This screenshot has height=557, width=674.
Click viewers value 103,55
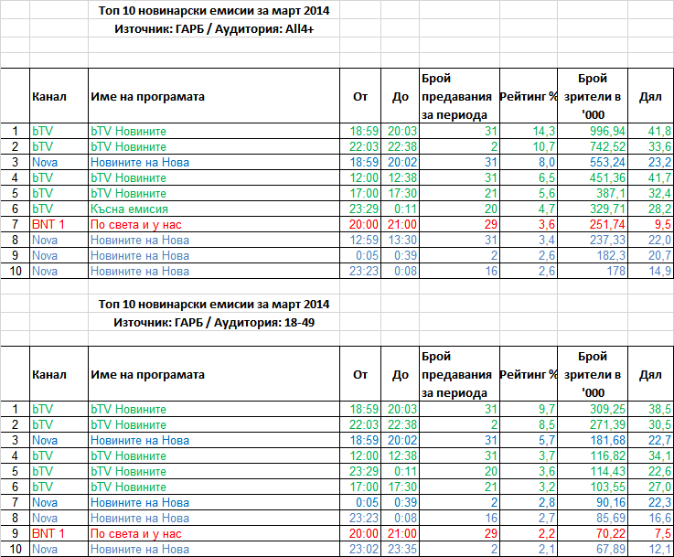(x=607, y=487)
